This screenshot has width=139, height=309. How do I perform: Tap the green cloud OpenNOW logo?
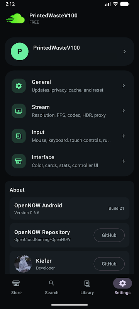(x=15, y=19)
